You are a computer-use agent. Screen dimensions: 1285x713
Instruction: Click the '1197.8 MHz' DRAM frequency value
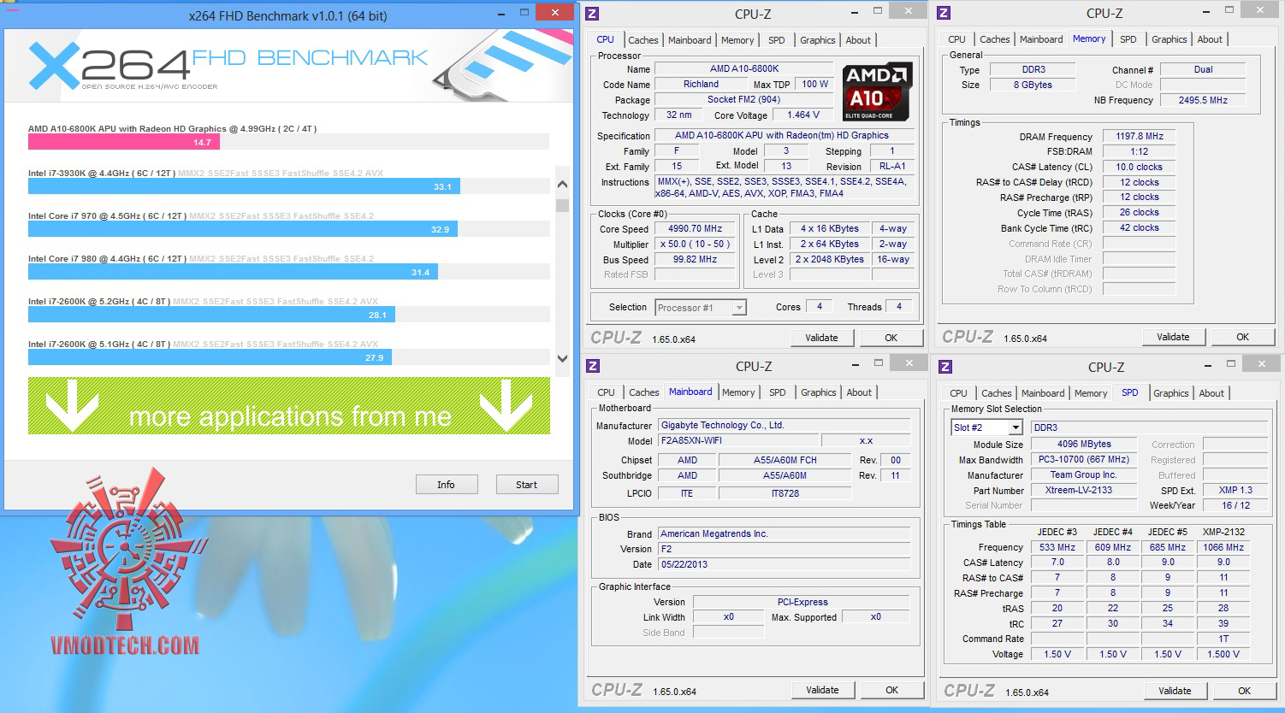click(x=1140, y=137)
